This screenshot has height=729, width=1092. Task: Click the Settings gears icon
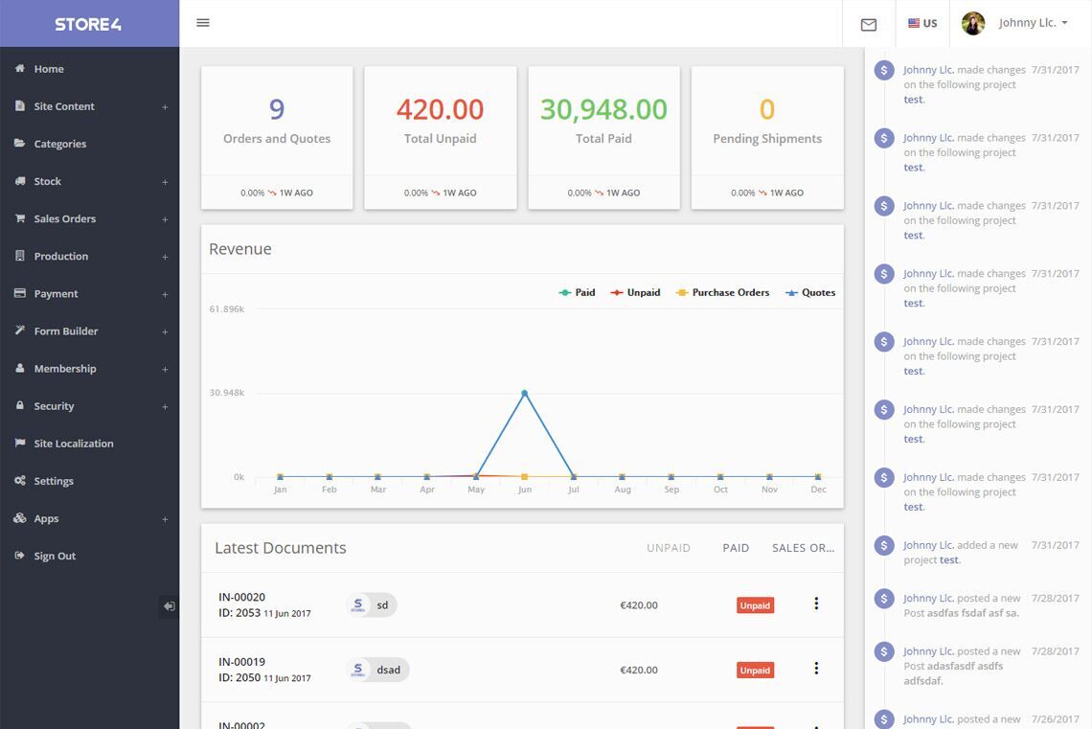[19, 481]
